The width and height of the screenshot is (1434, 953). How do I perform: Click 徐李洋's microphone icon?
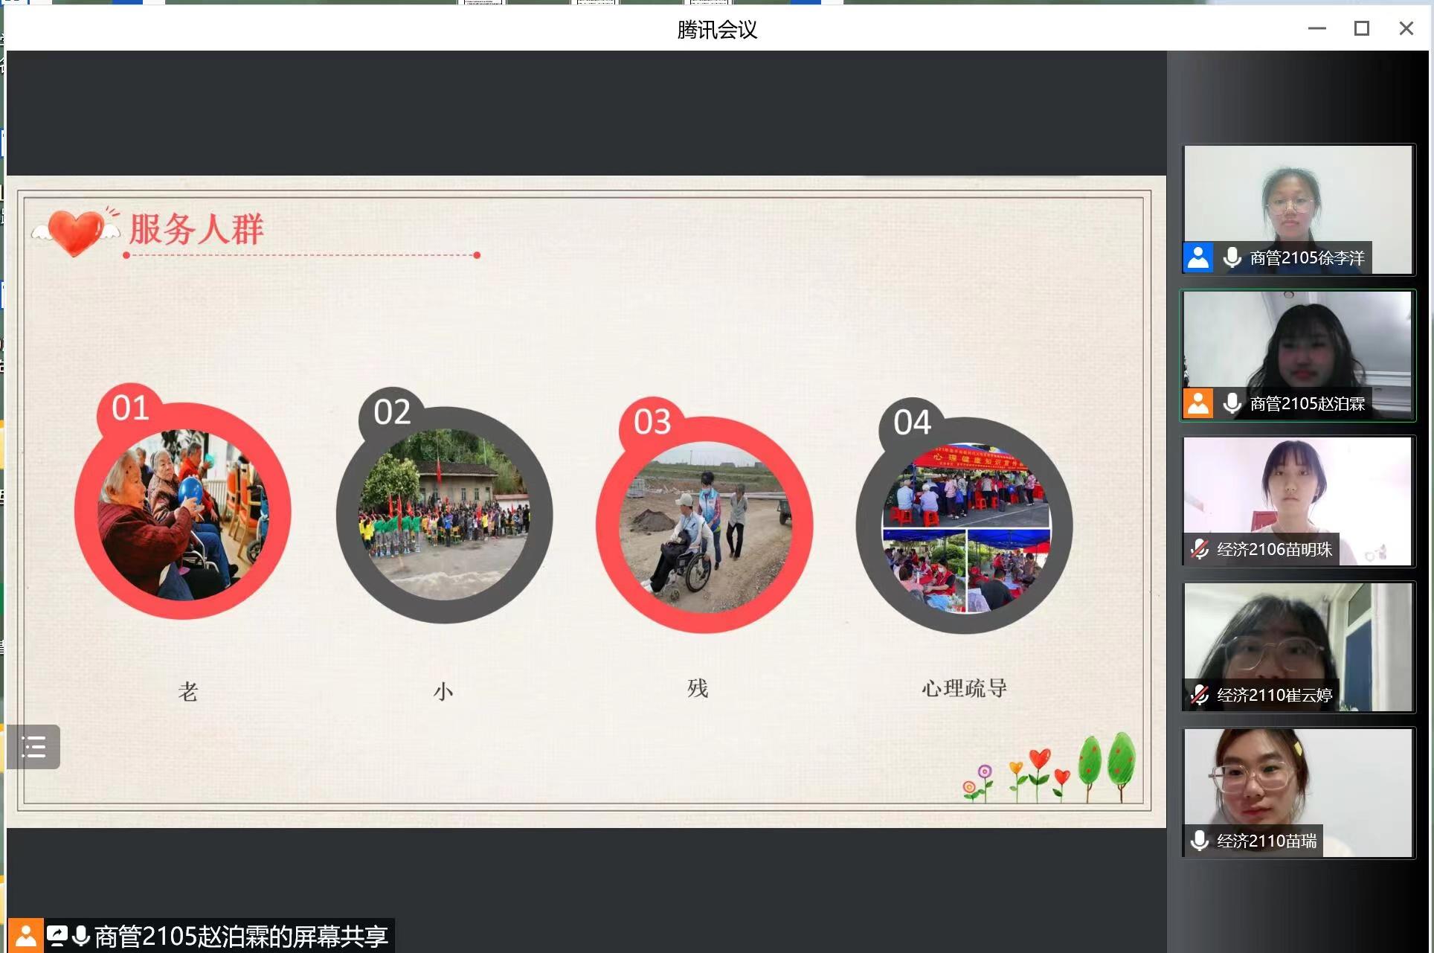click(x=1232, y=257)
